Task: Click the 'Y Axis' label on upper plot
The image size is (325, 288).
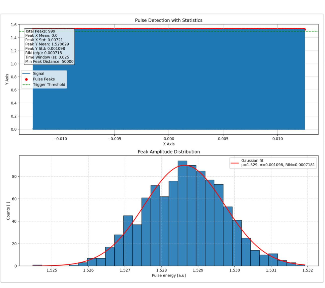Action: pyautogui.click(x=7, y=79)
